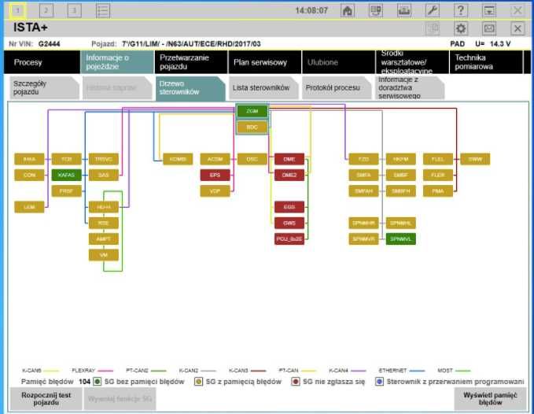Select the VDP control unit node
The image size is (534, 414).
click(215, 190)
